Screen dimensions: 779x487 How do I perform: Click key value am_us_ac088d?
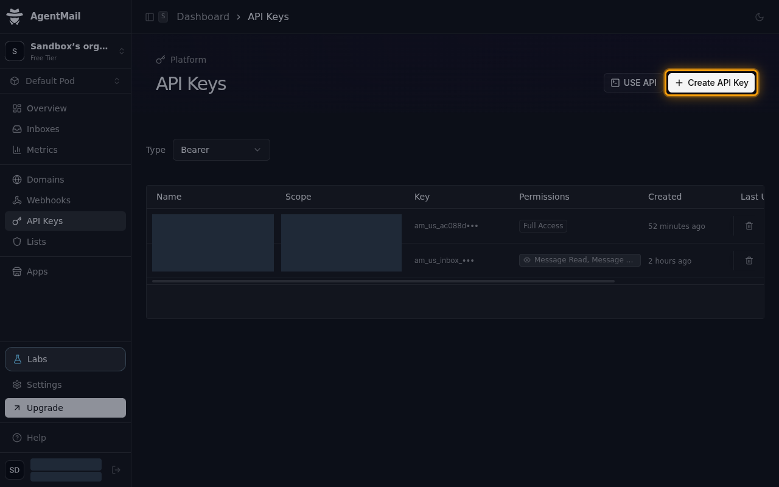[446, 226]
